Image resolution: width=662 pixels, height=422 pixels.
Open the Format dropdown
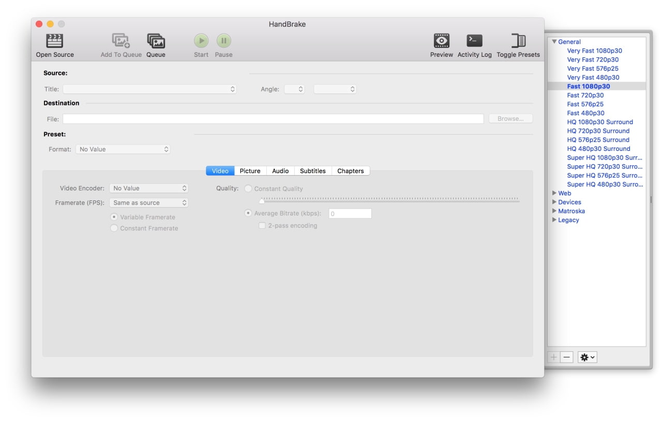point(123,149)
